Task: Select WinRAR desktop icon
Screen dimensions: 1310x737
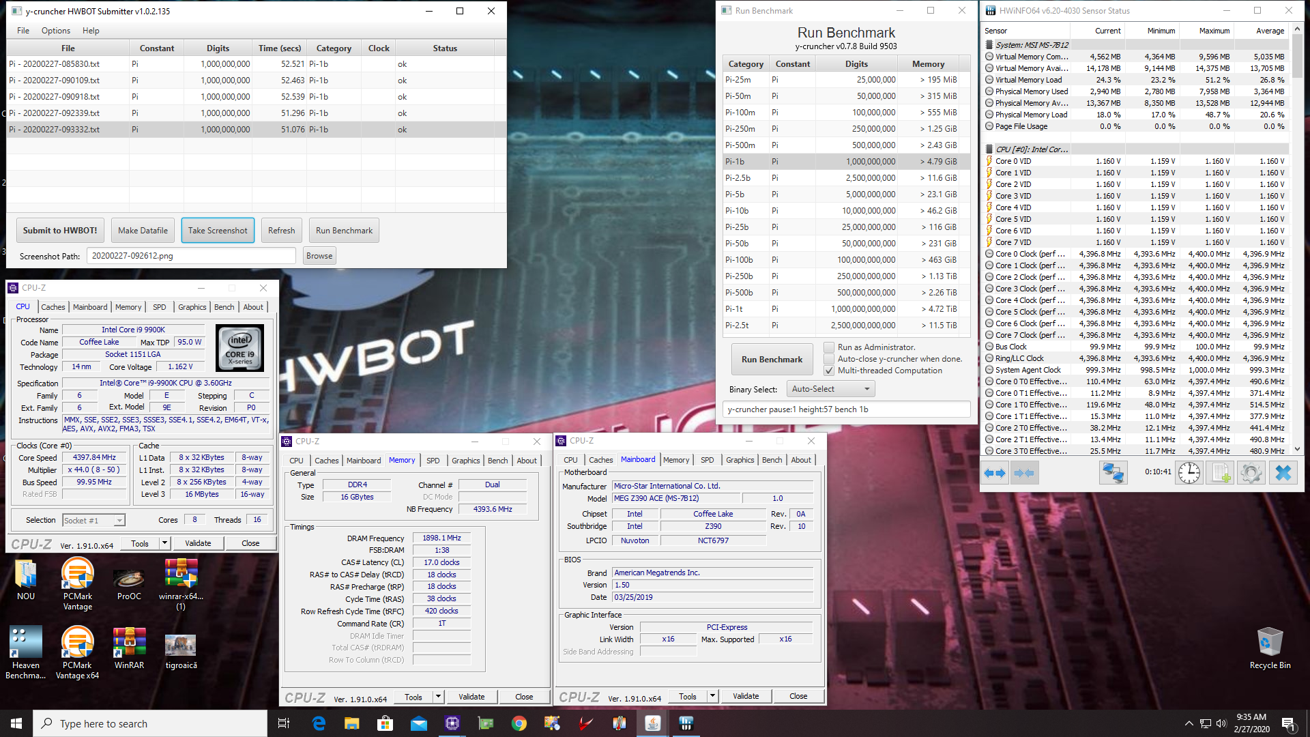Action: tap(129, 648)
